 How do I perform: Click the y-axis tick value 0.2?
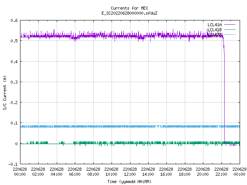(14, 103)
